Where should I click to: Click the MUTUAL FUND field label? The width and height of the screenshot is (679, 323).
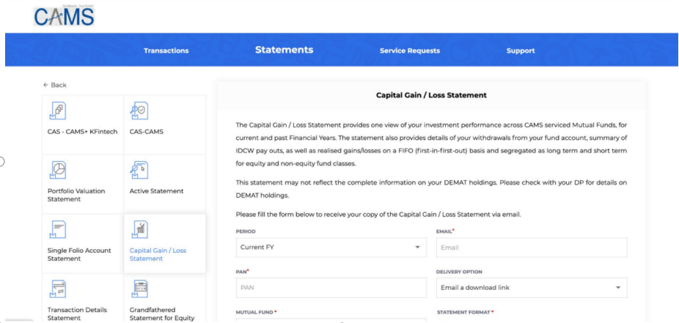(x=257, y=312)
